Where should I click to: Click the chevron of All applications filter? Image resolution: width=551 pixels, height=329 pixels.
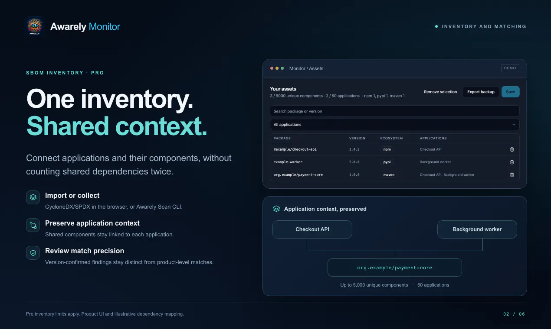(x=514, y=125)
